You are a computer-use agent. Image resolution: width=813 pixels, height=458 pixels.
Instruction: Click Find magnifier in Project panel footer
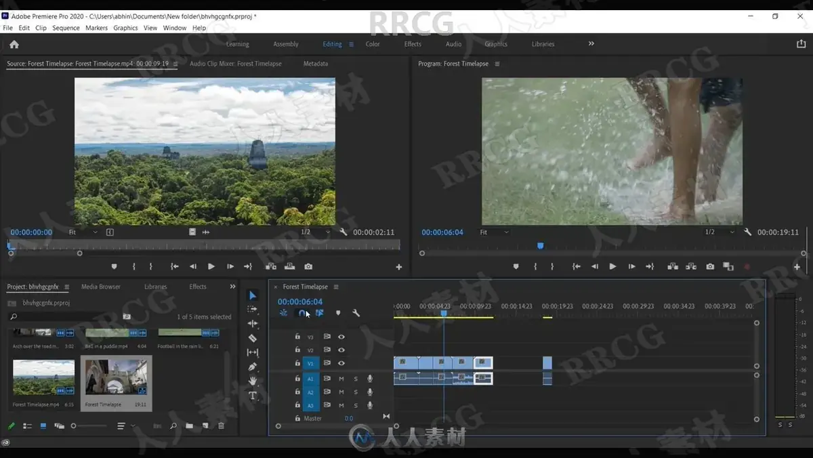point(173,426)
